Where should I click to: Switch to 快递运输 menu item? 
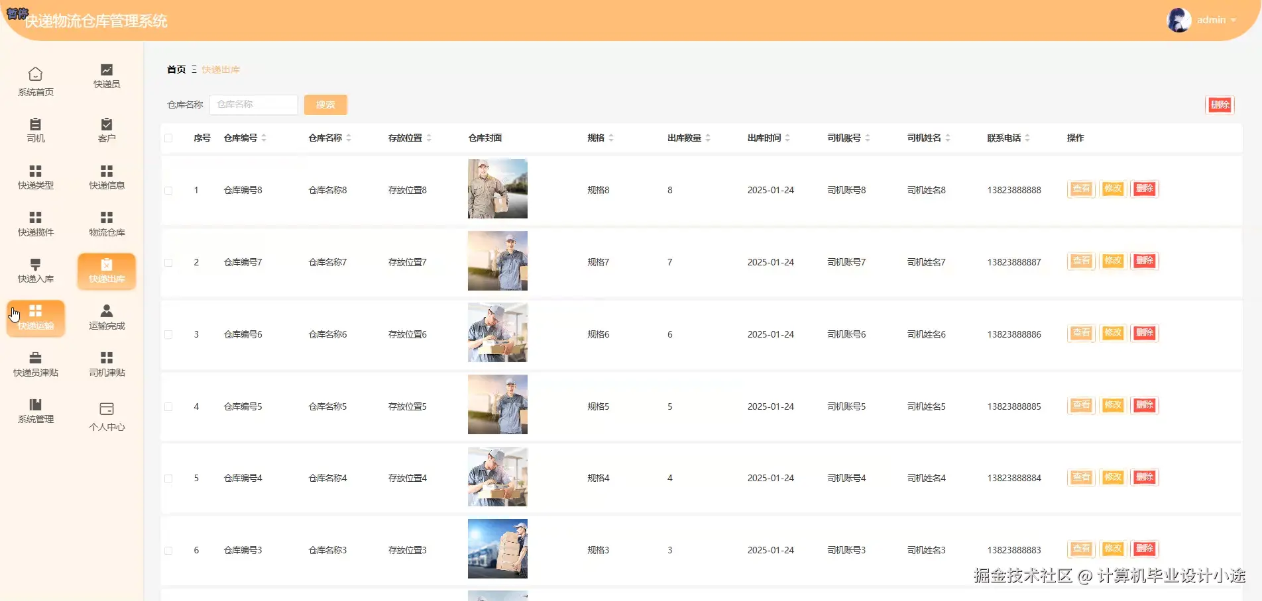click(x=36, y=318)
